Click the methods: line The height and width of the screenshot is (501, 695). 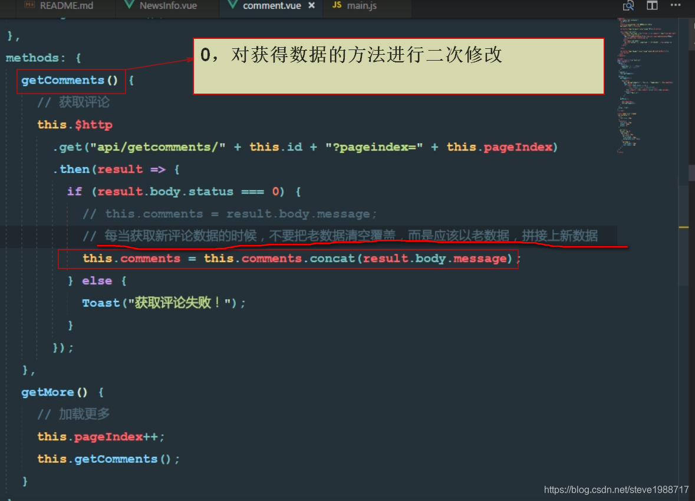43,58
